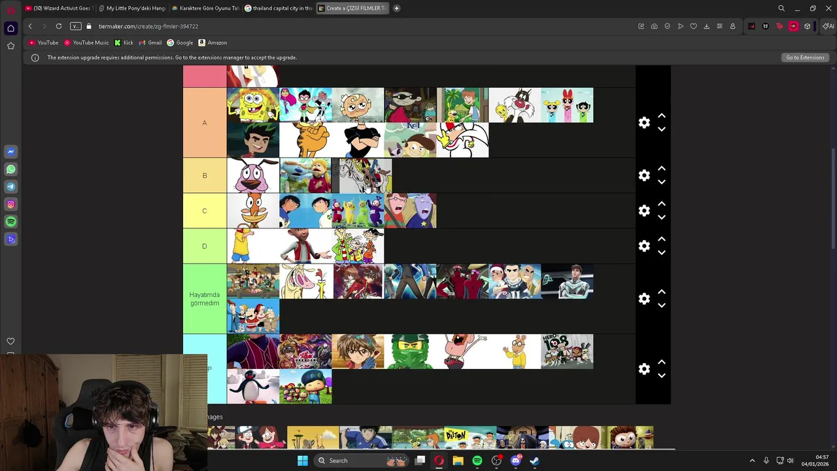The image size is (837, 471).
Task: Click the orange A tier label
Action: pyautogui.click(x=205, y=123)
